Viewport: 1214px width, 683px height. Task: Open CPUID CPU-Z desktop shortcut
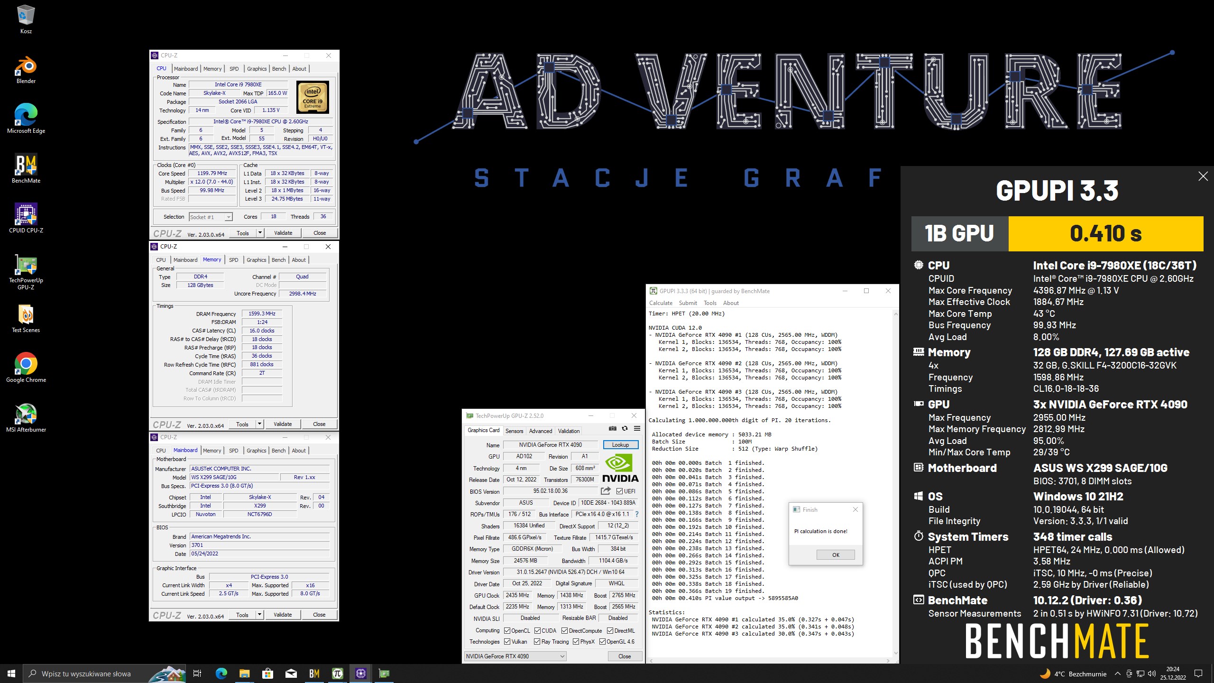point(26,218)
